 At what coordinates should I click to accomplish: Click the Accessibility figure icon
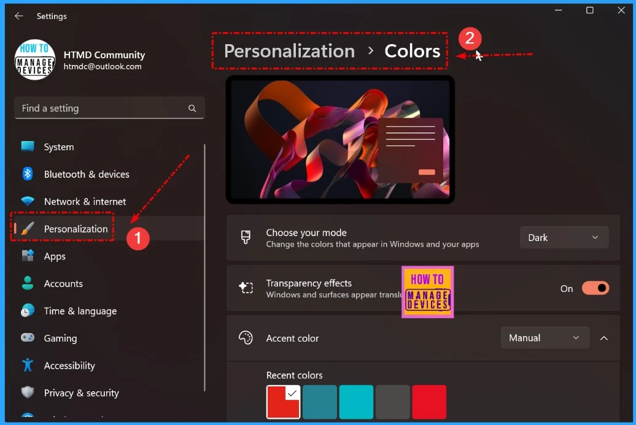tap(28, 365)
